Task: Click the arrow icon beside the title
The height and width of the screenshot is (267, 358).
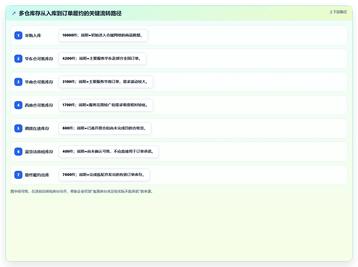Action: point(14,13)
